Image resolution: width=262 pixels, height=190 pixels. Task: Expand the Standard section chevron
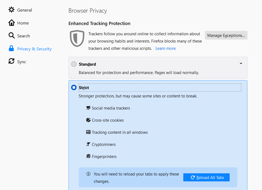pyautogui.click(x=241, y=64)
